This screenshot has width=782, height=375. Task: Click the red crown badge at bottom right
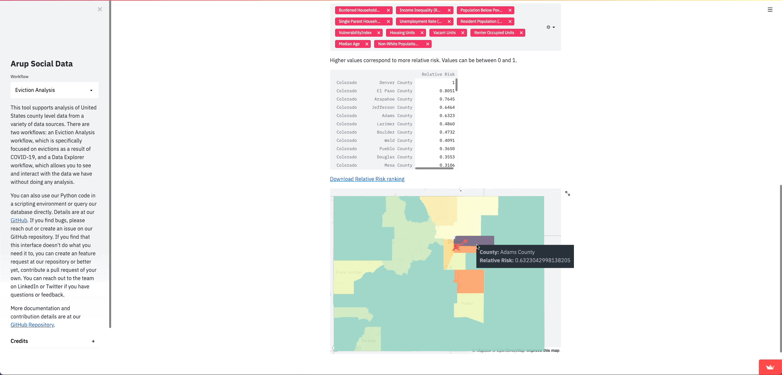click(770, 367)
